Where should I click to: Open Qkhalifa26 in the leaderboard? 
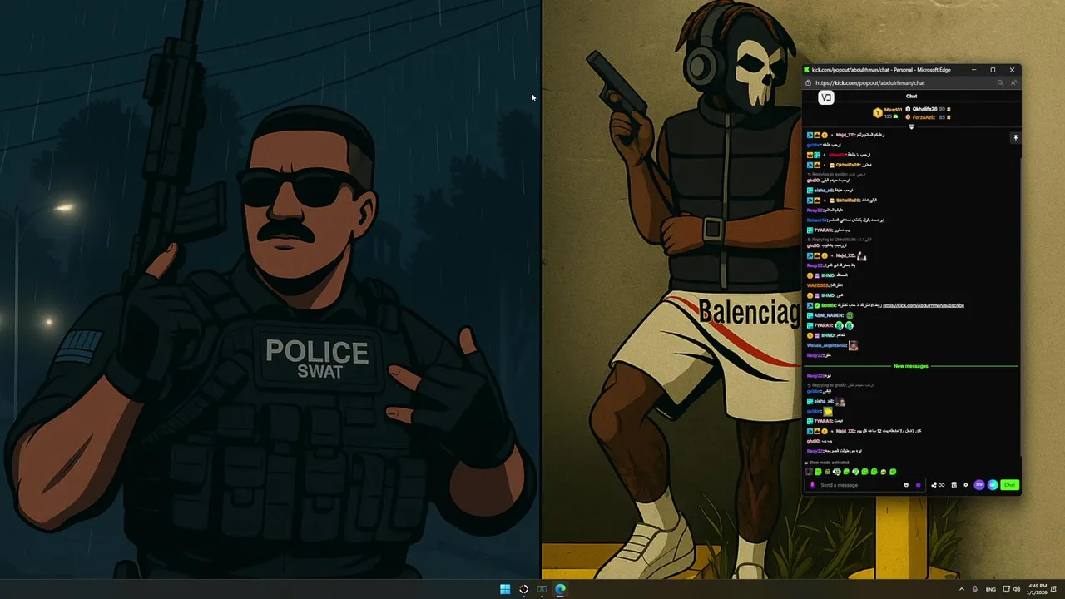[x=924, y=109]
